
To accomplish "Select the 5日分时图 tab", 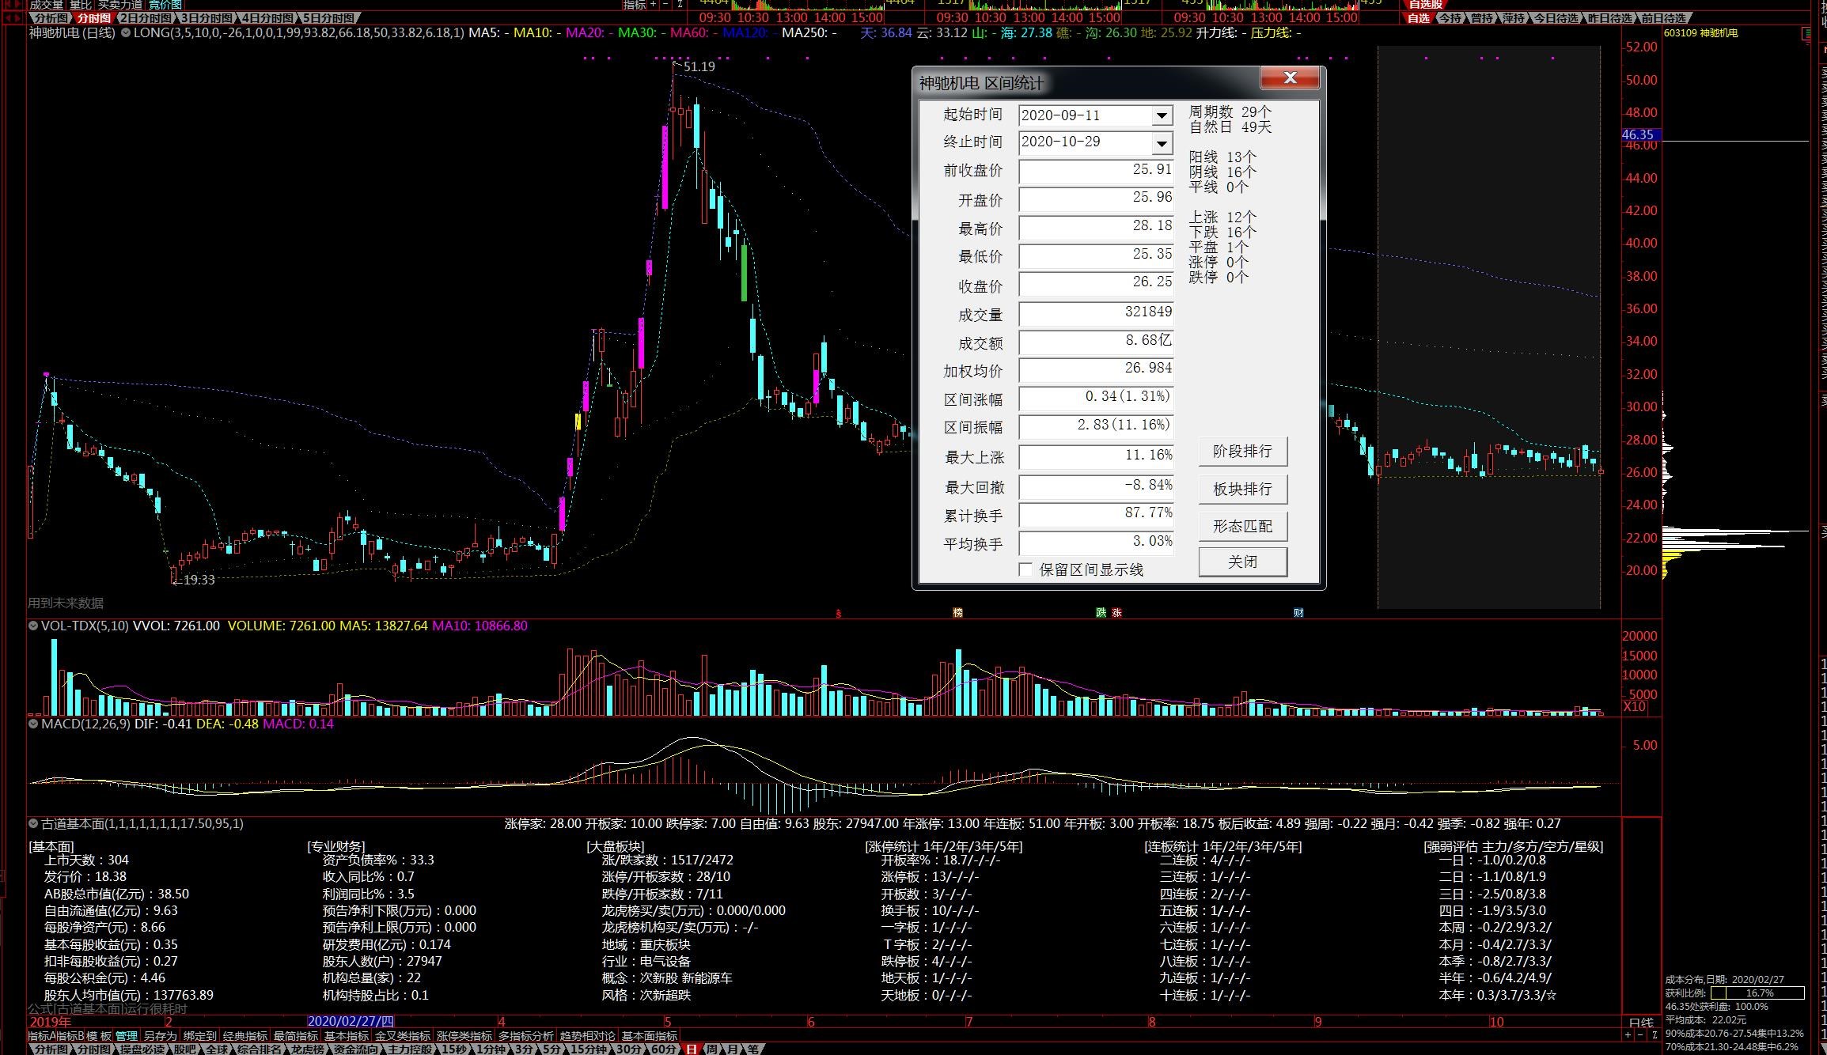I will 329,18.
